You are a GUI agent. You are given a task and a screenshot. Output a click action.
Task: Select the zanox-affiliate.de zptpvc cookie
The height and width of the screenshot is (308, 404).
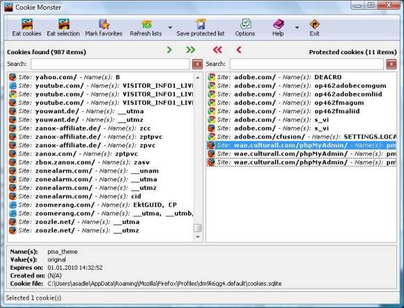click(100, 137)
